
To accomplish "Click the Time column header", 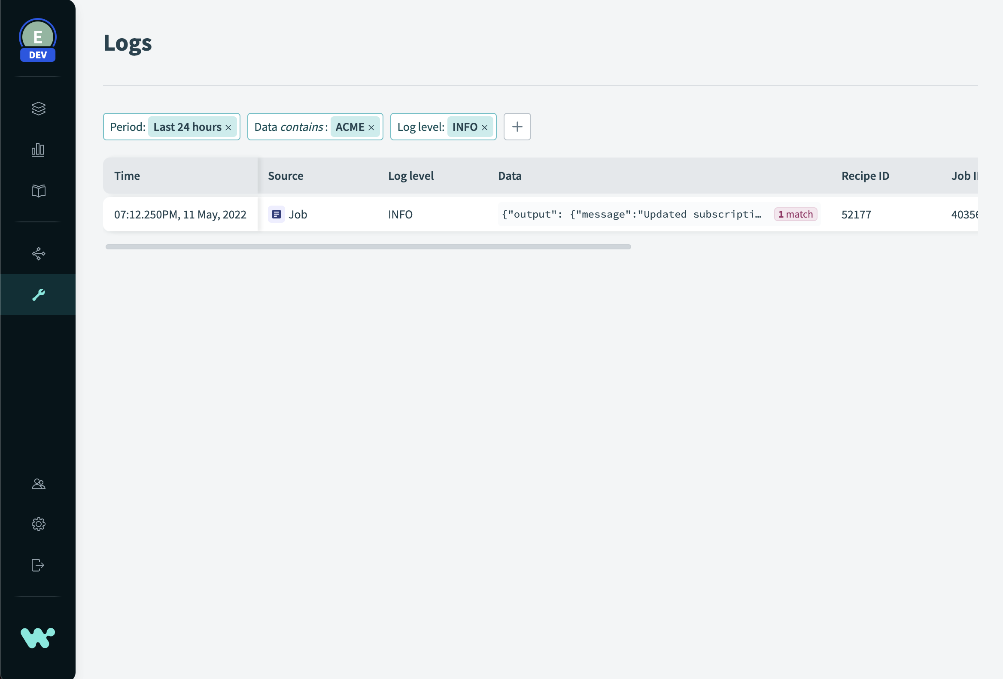I will point(128,176).
